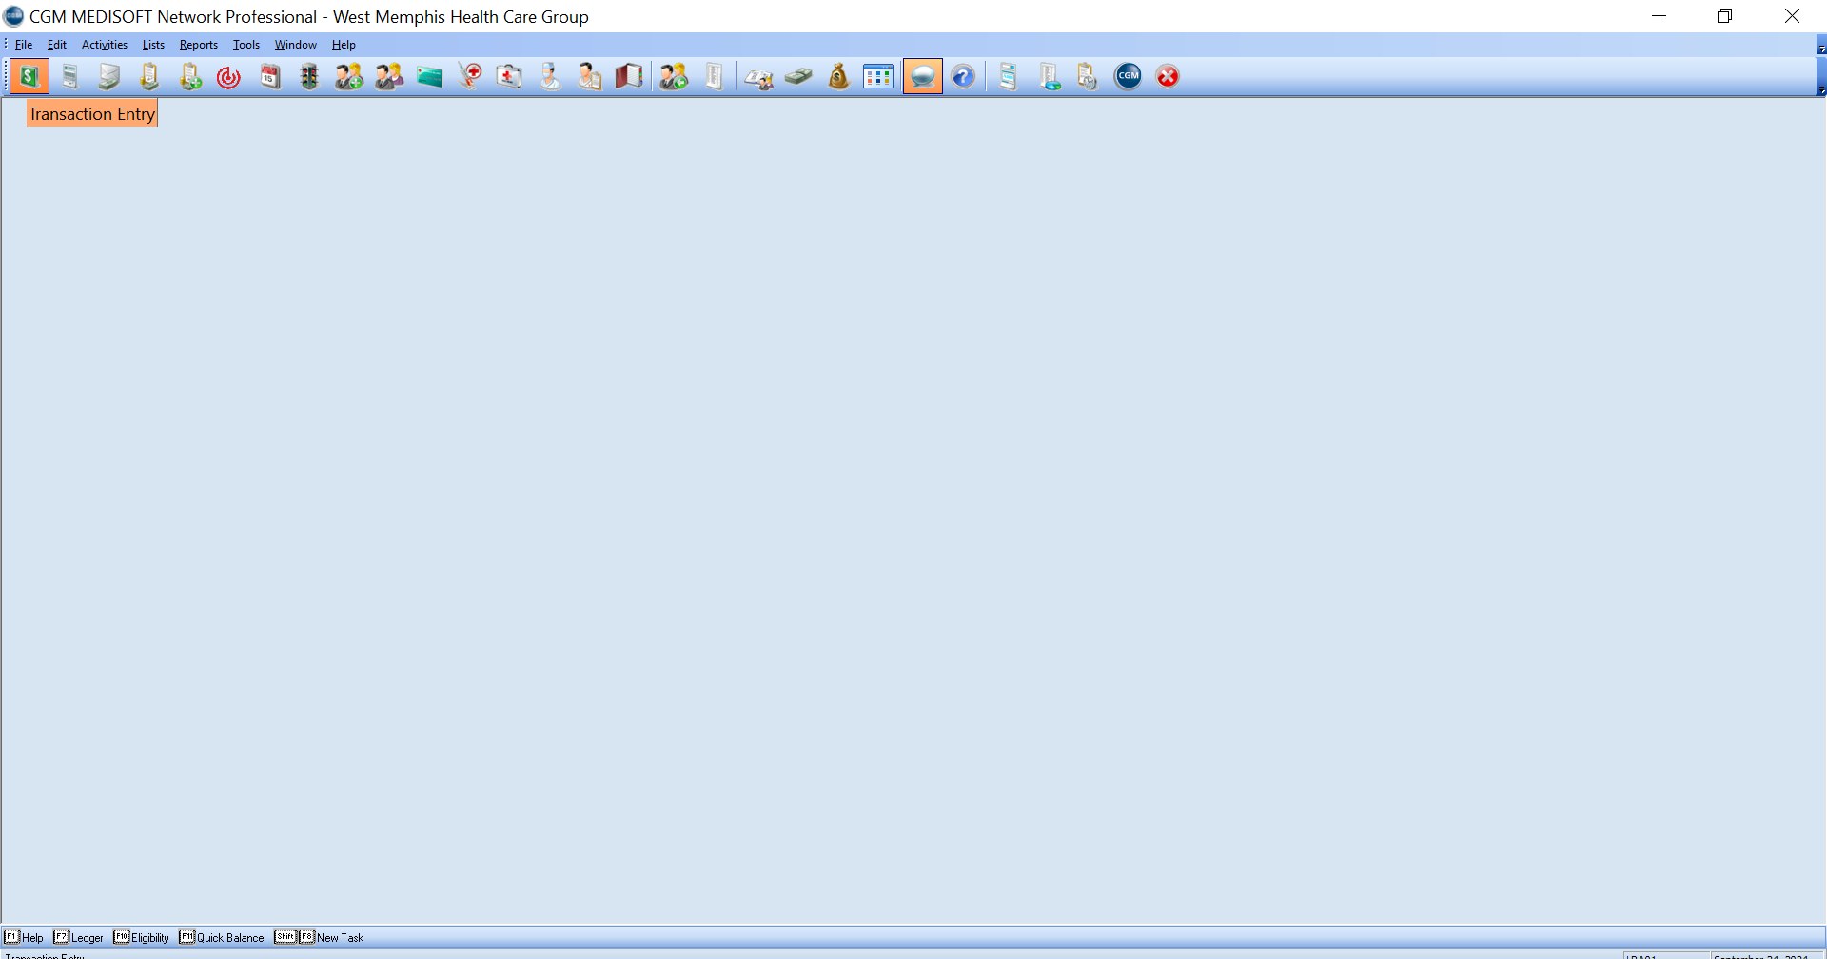Open Quick Balance cash stack icon
This screenshot has width=1827, height=959.
[798, 76]
